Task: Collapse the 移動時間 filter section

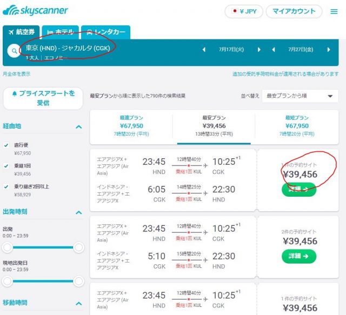Action: tap(79, 303)
